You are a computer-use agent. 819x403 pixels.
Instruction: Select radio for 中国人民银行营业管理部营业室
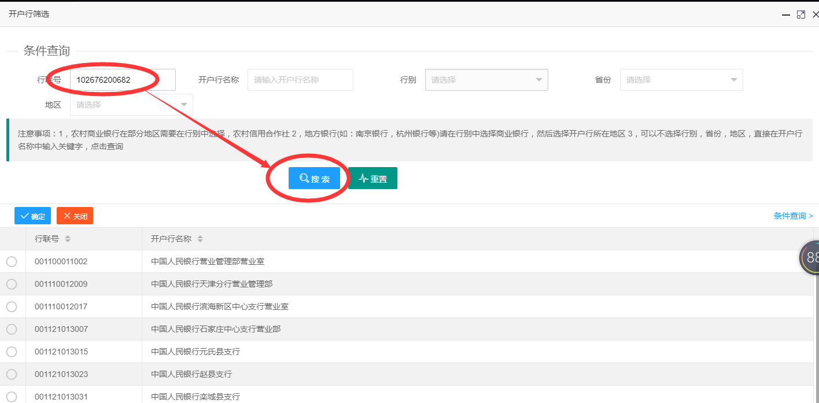click(12, 262)
